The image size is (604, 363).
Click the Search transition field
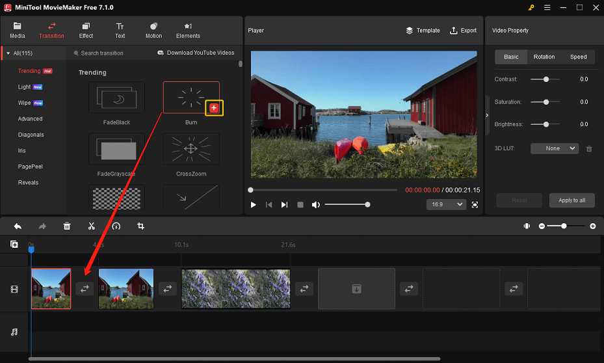pyautogui.click(x=101, y=53)
